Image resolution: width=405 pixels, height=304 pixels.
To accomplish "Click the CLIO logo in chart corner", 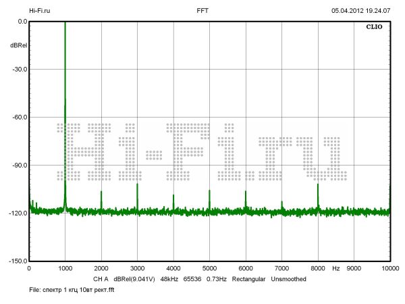I will [373, 28].
